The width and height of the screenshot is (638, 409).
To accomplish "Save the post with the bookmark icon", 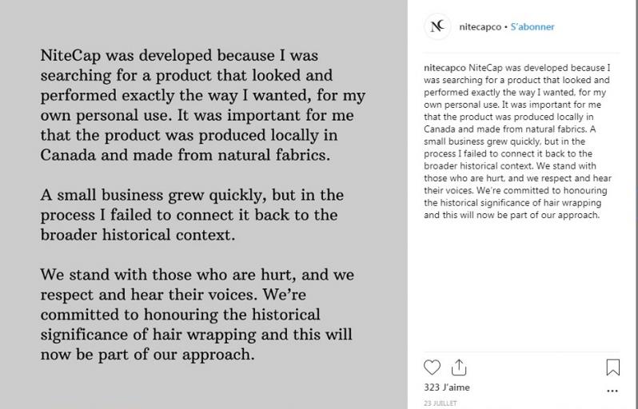I will tap(612, 367).
